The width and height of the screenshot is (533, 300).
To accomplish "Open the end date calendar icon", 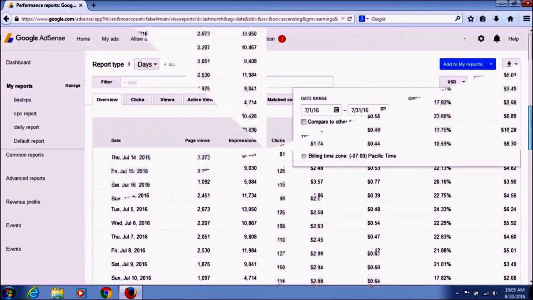I will 383,110.
